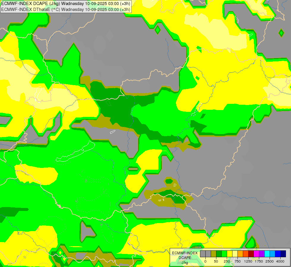The width and height of the screenshot is (291, 267).
Task: Click the legend tick label 250
Action: pos(227,261)
